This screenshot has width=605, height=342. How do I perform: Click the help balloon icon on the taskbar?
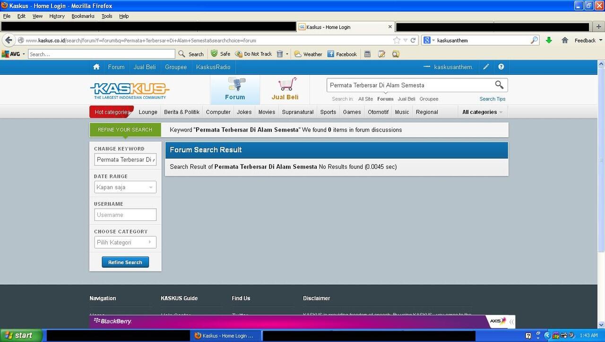(528, 336)
